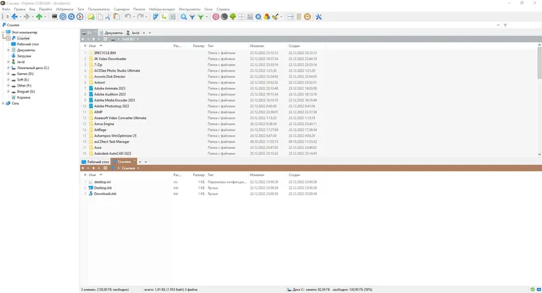542x293 pixels.
Task: Select Рабочий стол in the folder tree
Action: (x=28, y=44)
